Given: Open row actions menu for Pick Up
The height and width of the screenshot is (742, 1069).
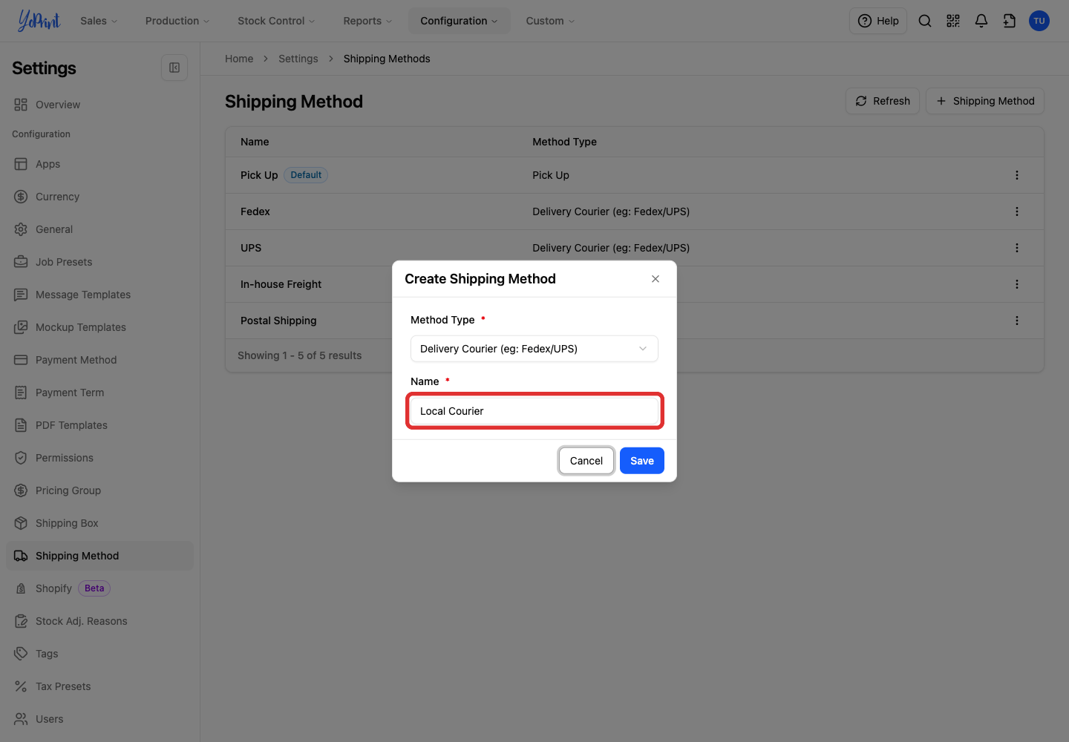Looking at the screenshot, I should point(1017,175).
